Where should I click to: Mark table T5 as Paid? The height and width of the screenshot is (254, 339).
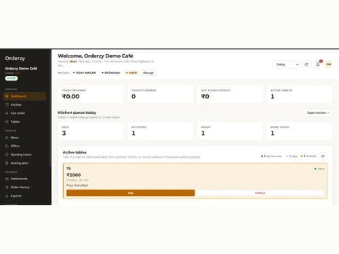tap(130, 193)
